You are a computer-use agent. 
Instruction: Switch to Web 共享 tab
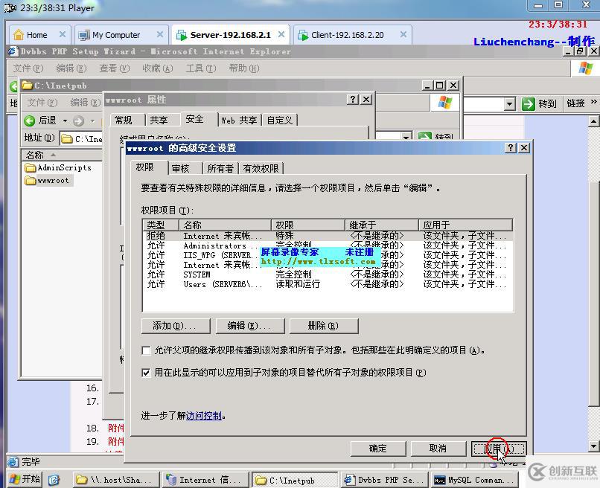click(x=239, y=120)
